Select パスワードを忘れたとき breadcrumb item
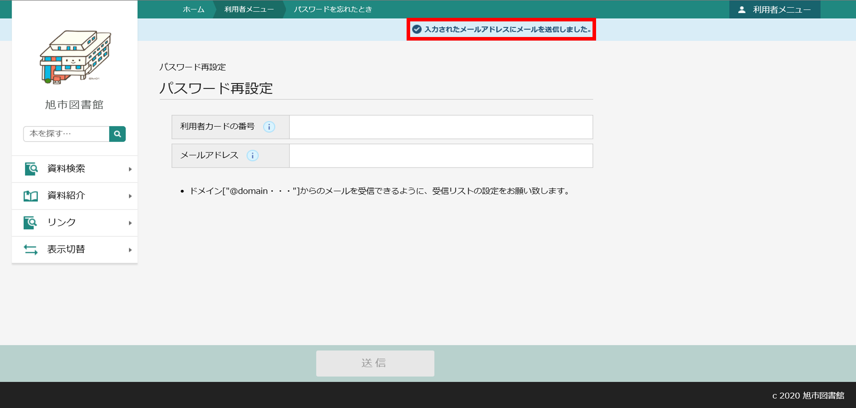 [333, 9]
